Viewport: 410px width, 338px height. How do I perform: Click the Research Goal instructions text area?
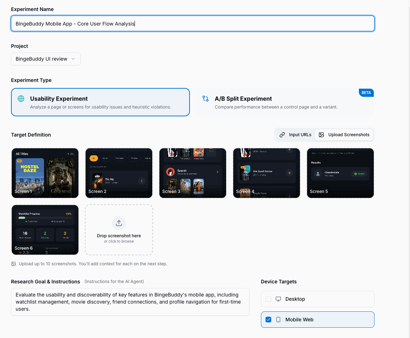pos(130,302)
